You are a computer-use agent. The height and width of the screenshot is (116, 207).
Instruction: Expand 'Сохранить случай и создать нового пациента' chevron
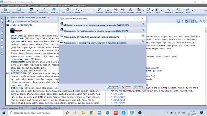(143, 30)
